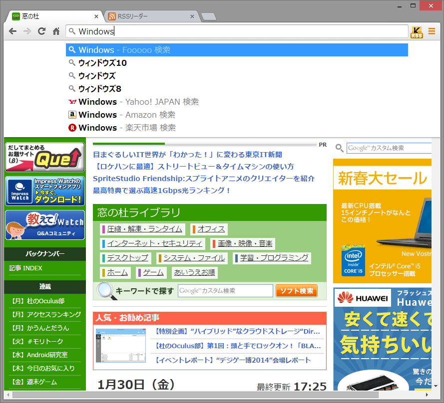Click the horizontal scrollbar right arrow
The image size is (444, 403).
click(427, 395)
